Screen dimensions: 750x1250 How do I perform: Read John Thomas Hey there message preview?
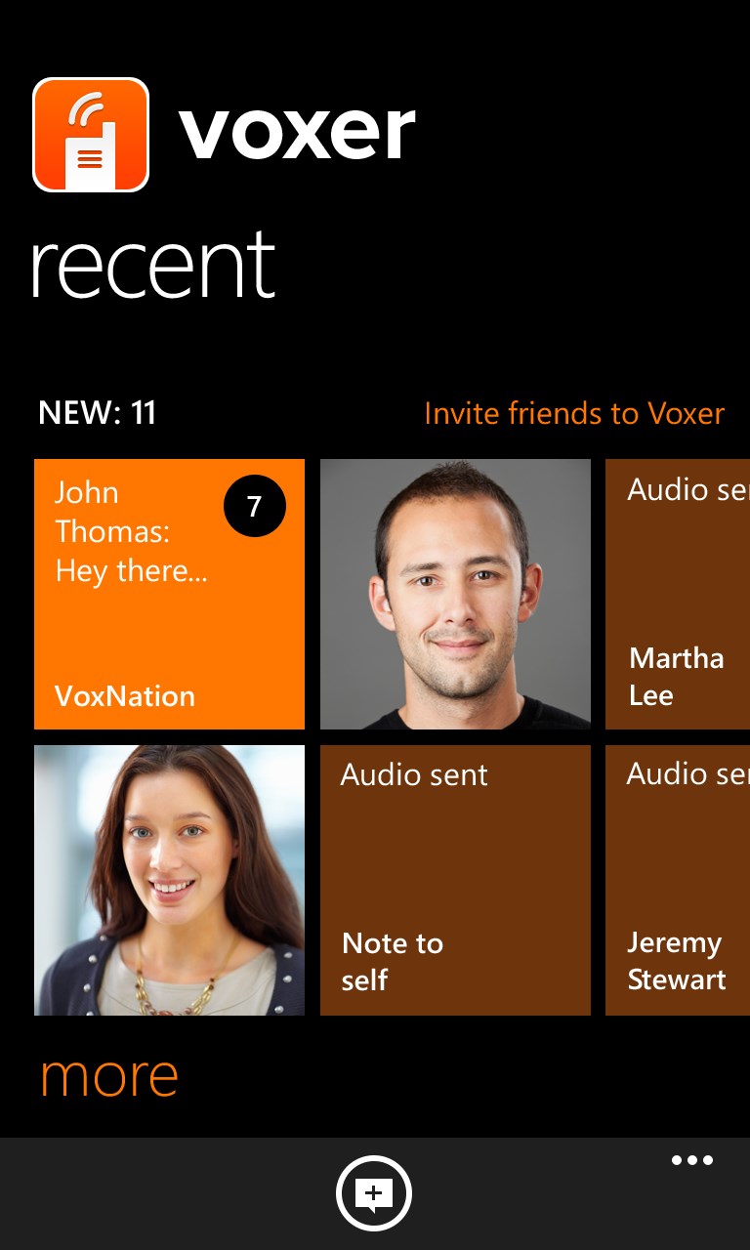[x=131, y=531]
